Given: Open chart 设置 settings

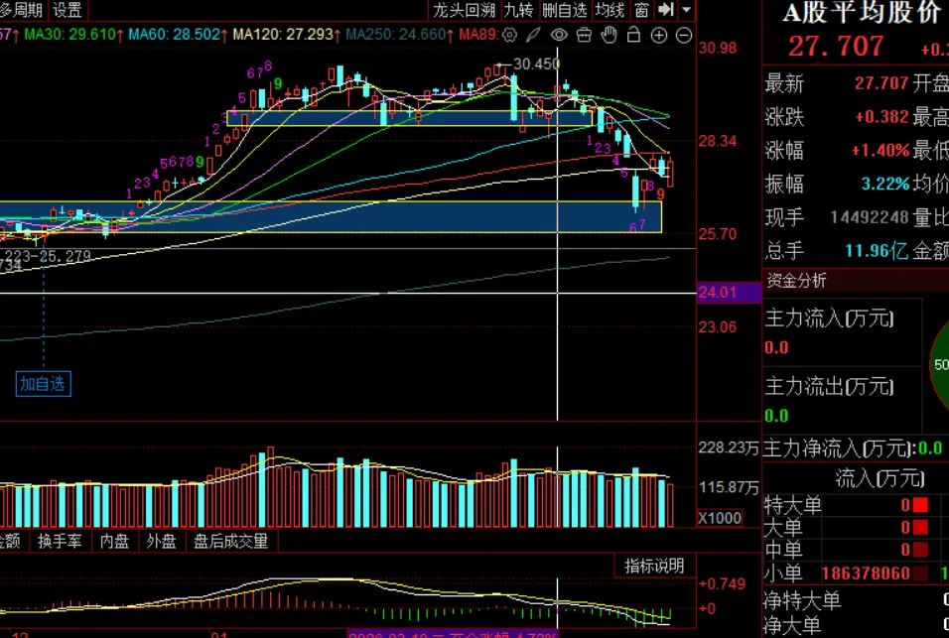Looking at the screenshot, I should [68, 10].
